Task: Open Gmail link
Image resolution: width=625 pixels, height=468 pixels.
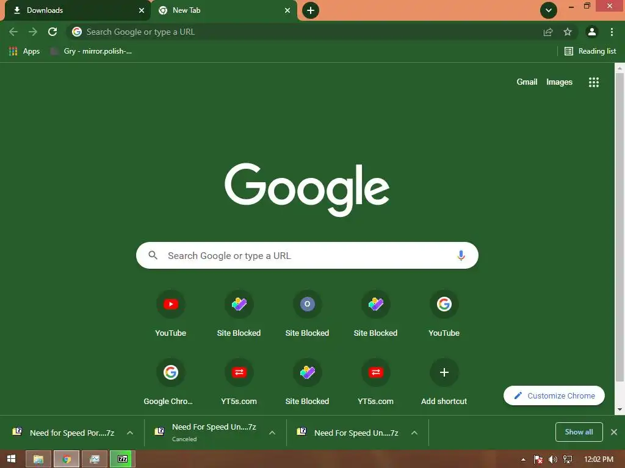Action: click(527, 82)
